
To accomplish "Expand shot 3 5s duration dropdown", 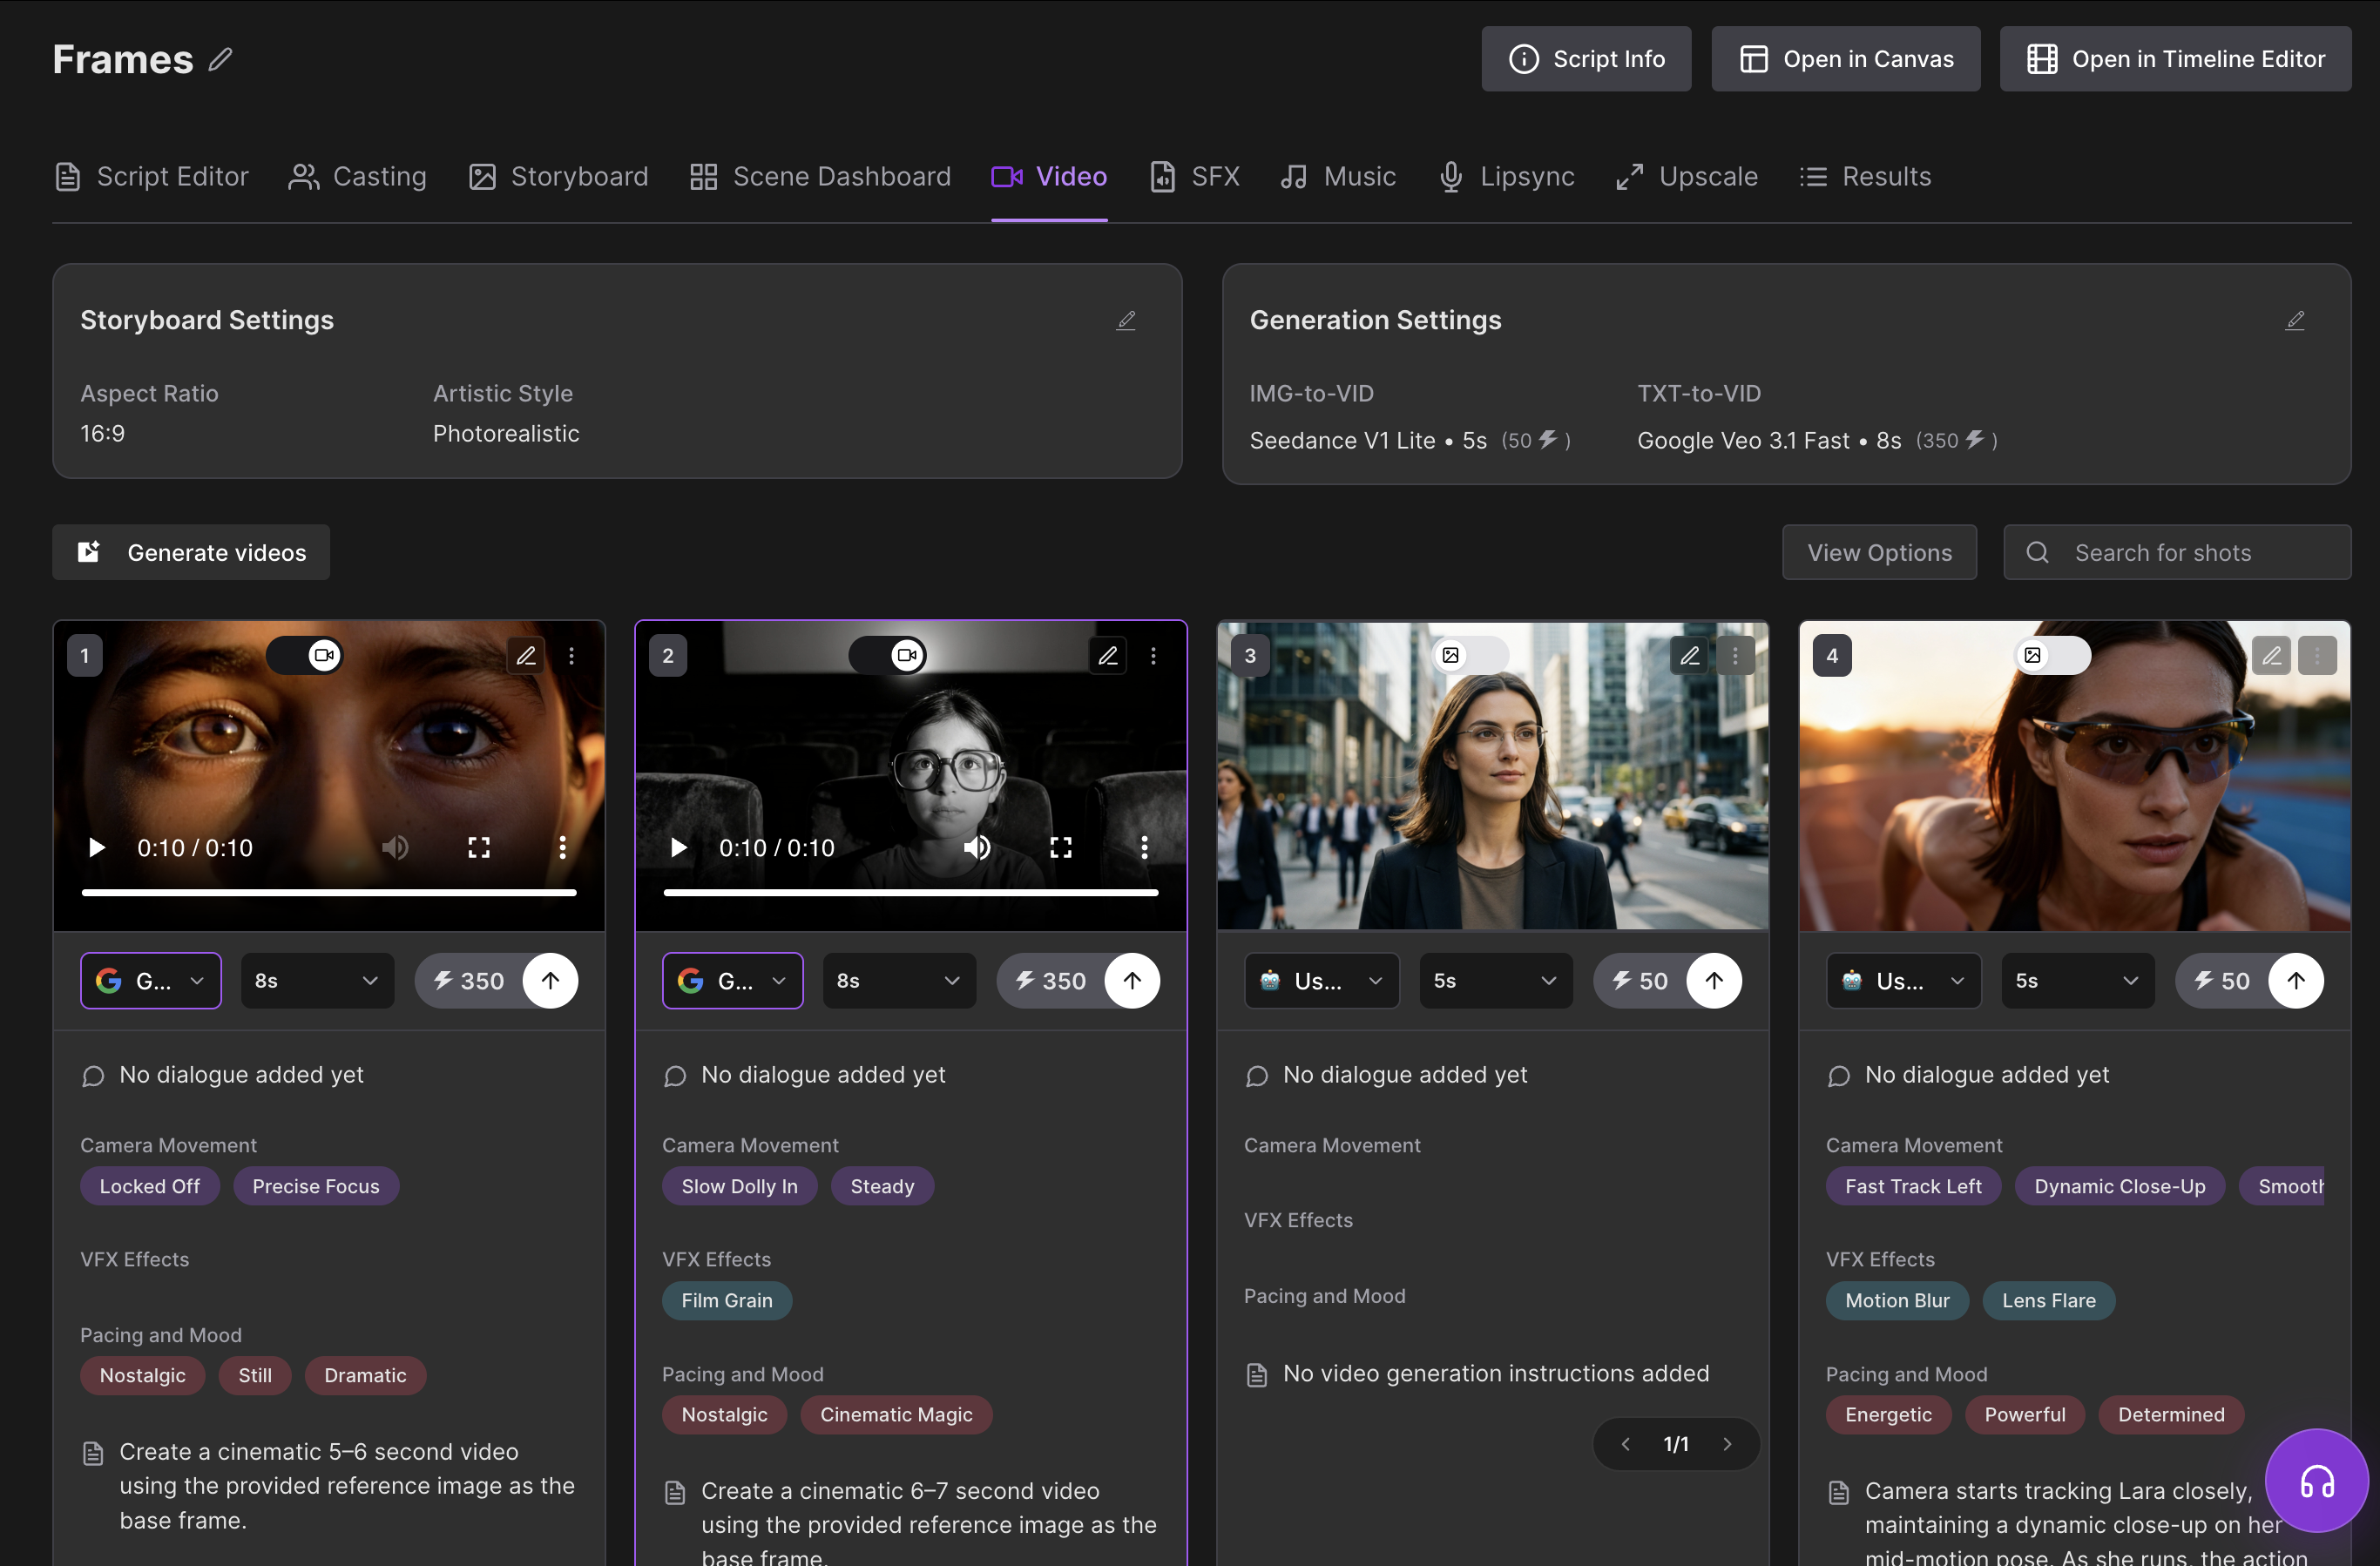I will tap(1495, 981).
